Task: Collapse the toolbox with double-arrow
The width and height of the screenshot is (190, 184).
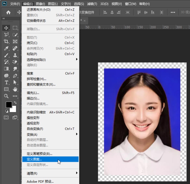Action: pos(4,18)
